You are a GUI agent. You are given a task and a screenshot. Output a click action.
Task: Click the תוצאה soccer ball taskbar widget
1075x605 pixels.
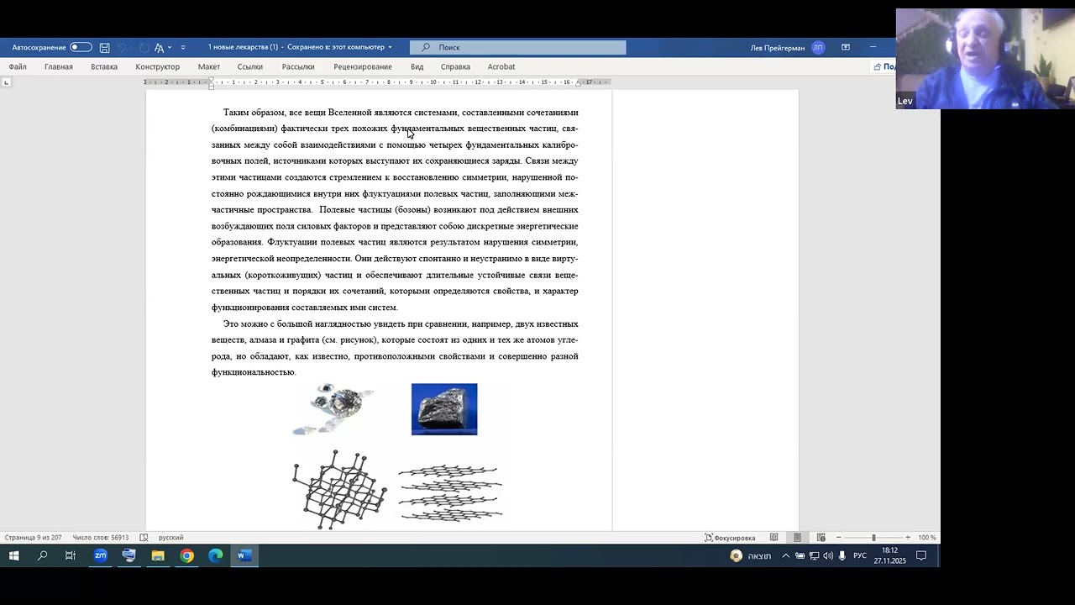click(751, 555)
